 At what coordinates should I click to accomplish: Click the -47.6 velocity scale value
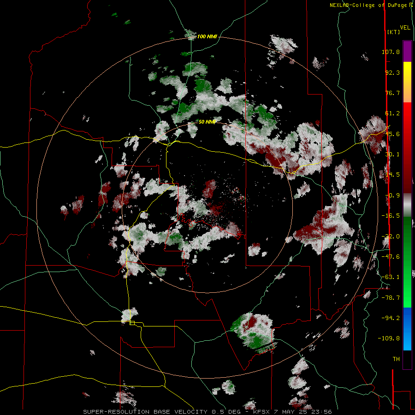391,257
